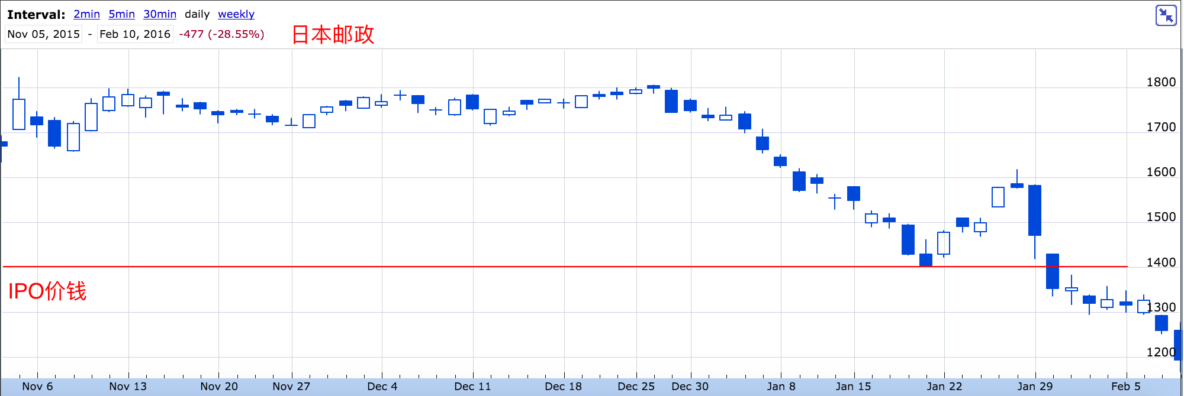Screen dimensions: 1184x396
Task: Click the Nov 6 date label on time axis
Action: 37,387
